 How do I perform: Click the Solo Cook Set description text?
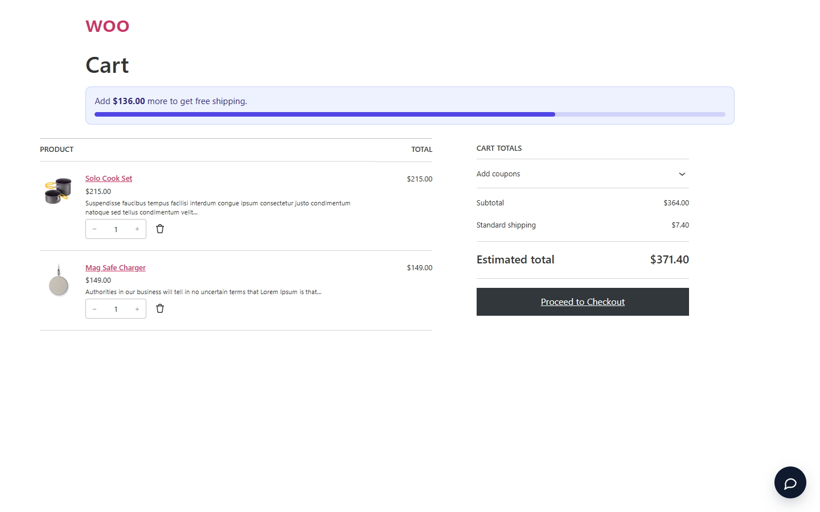218,208
